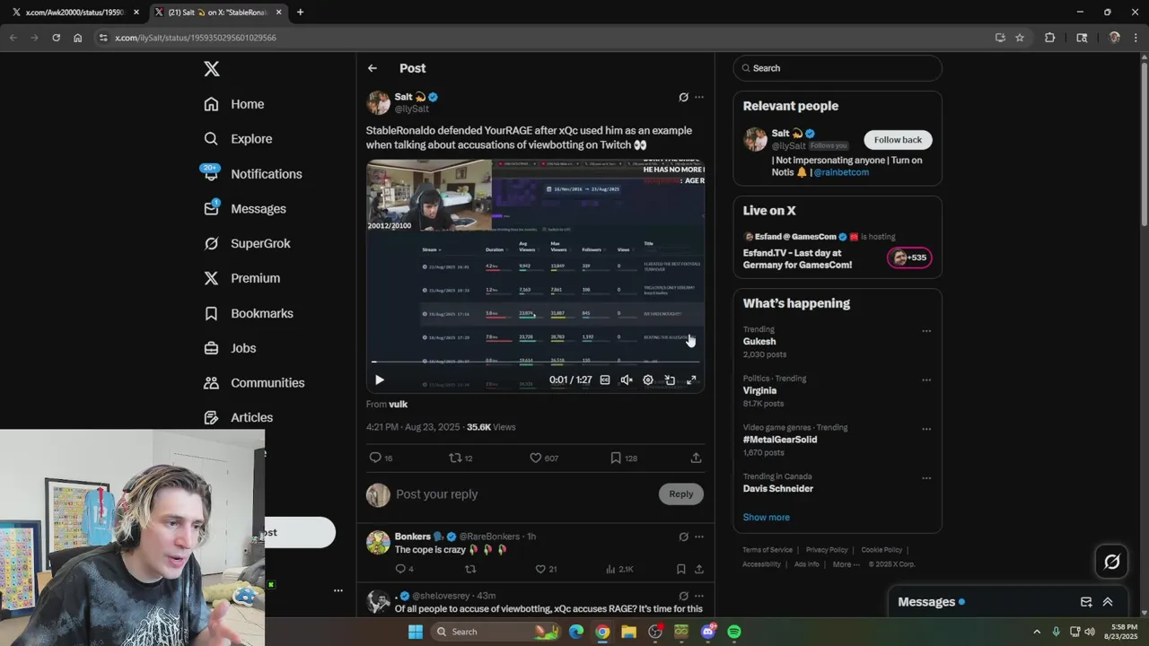Open a new browser tab
This screenshot has width=1149, height=646.
pyautogui.click(x=300, y=13)
